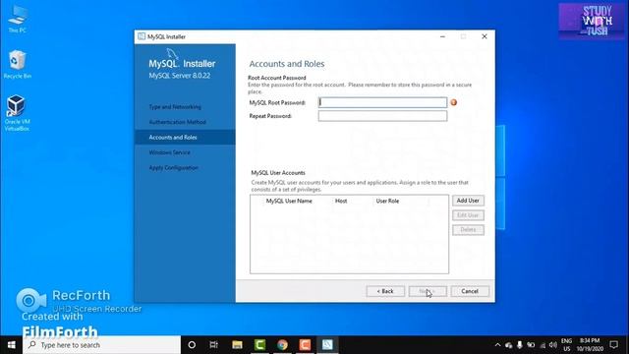The height and width of the screenshot is (354, 629).
Task: Show hidden system tray icons
Action: tap(498, 345)
